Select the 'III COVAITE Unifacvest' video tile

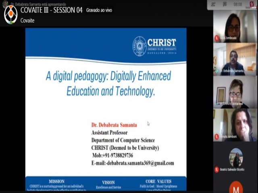[235, 92]
